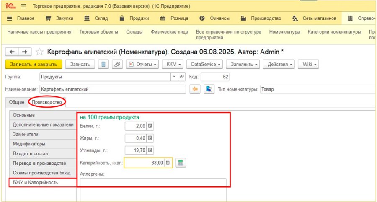Click the list form icon beside Записать
This screenshot has width=377, height=202.
(103, 64)
